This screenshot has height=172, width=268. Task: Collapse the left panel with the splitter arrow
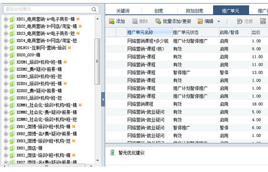[x=103, y=99]
